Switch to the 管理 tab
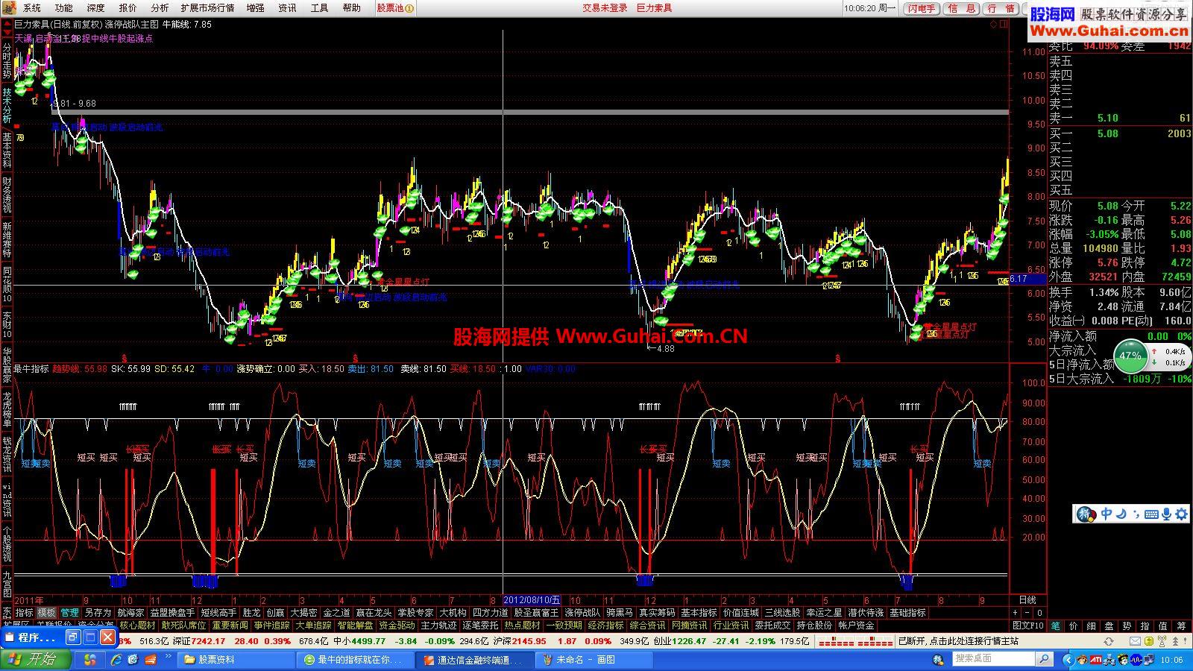The height and width of the screenshot is (671, 1193). [69, 613]
